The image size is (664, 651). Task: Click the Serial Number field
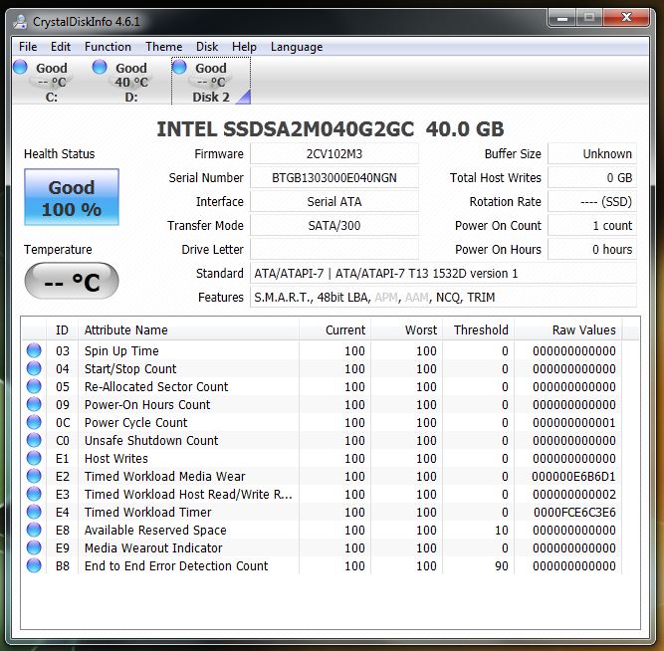click(x=334, y=177)
